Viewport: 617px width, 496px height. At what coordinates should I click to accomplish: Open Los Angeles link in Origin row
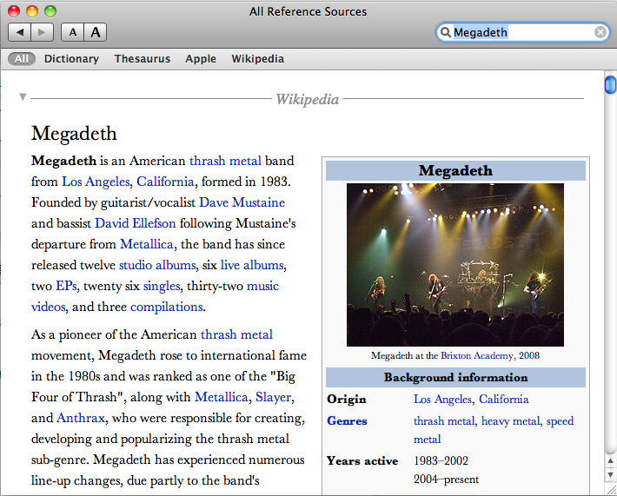(442, 400)
